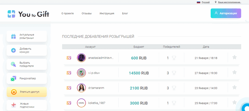Click account name v.i.p.obuv
Screen dimensions: 249x111
pos(94,73)
